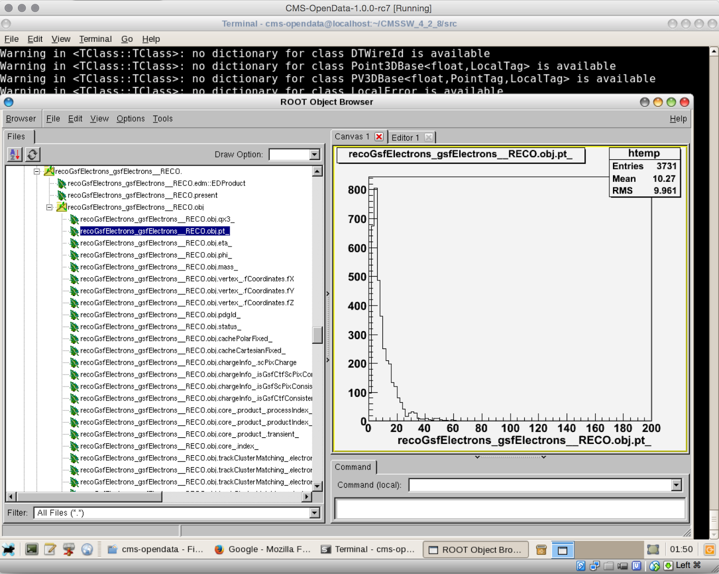Select RECO.obj.pt_ branch in tree
Viewport: 719px width, 574px height.
pos(155,231)
